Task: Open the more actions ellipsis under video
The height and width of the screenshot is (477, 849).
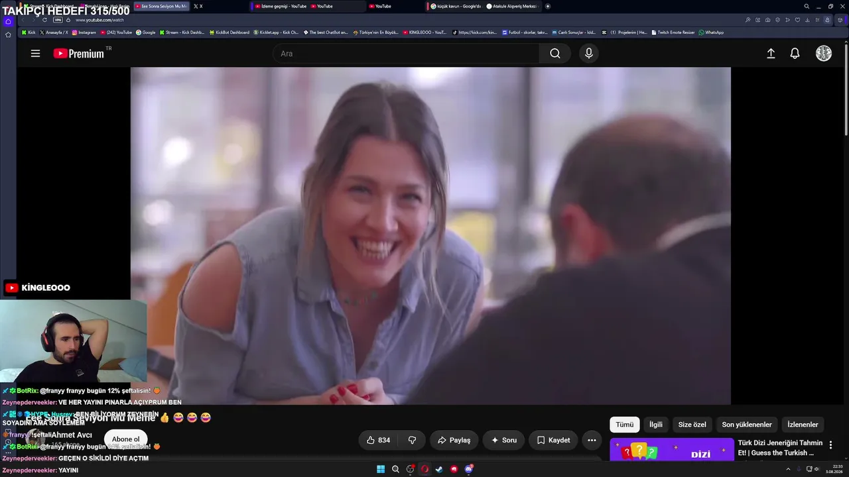Action: (592, 440)
